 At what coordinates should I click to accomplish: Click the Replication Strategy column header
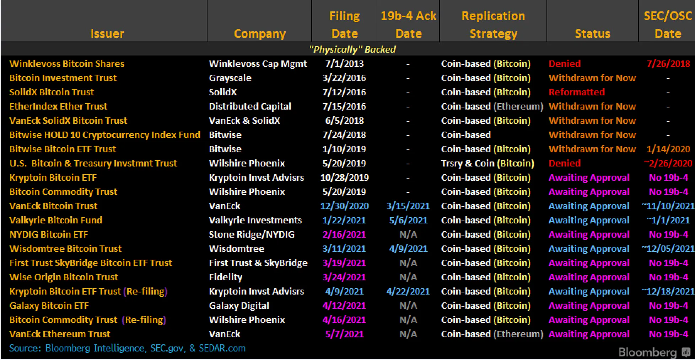pos(493,25)
